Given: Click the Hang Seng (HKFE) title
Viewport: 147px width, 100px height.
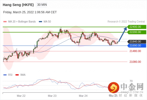Looking at the screenshot, I should (18, 5).
